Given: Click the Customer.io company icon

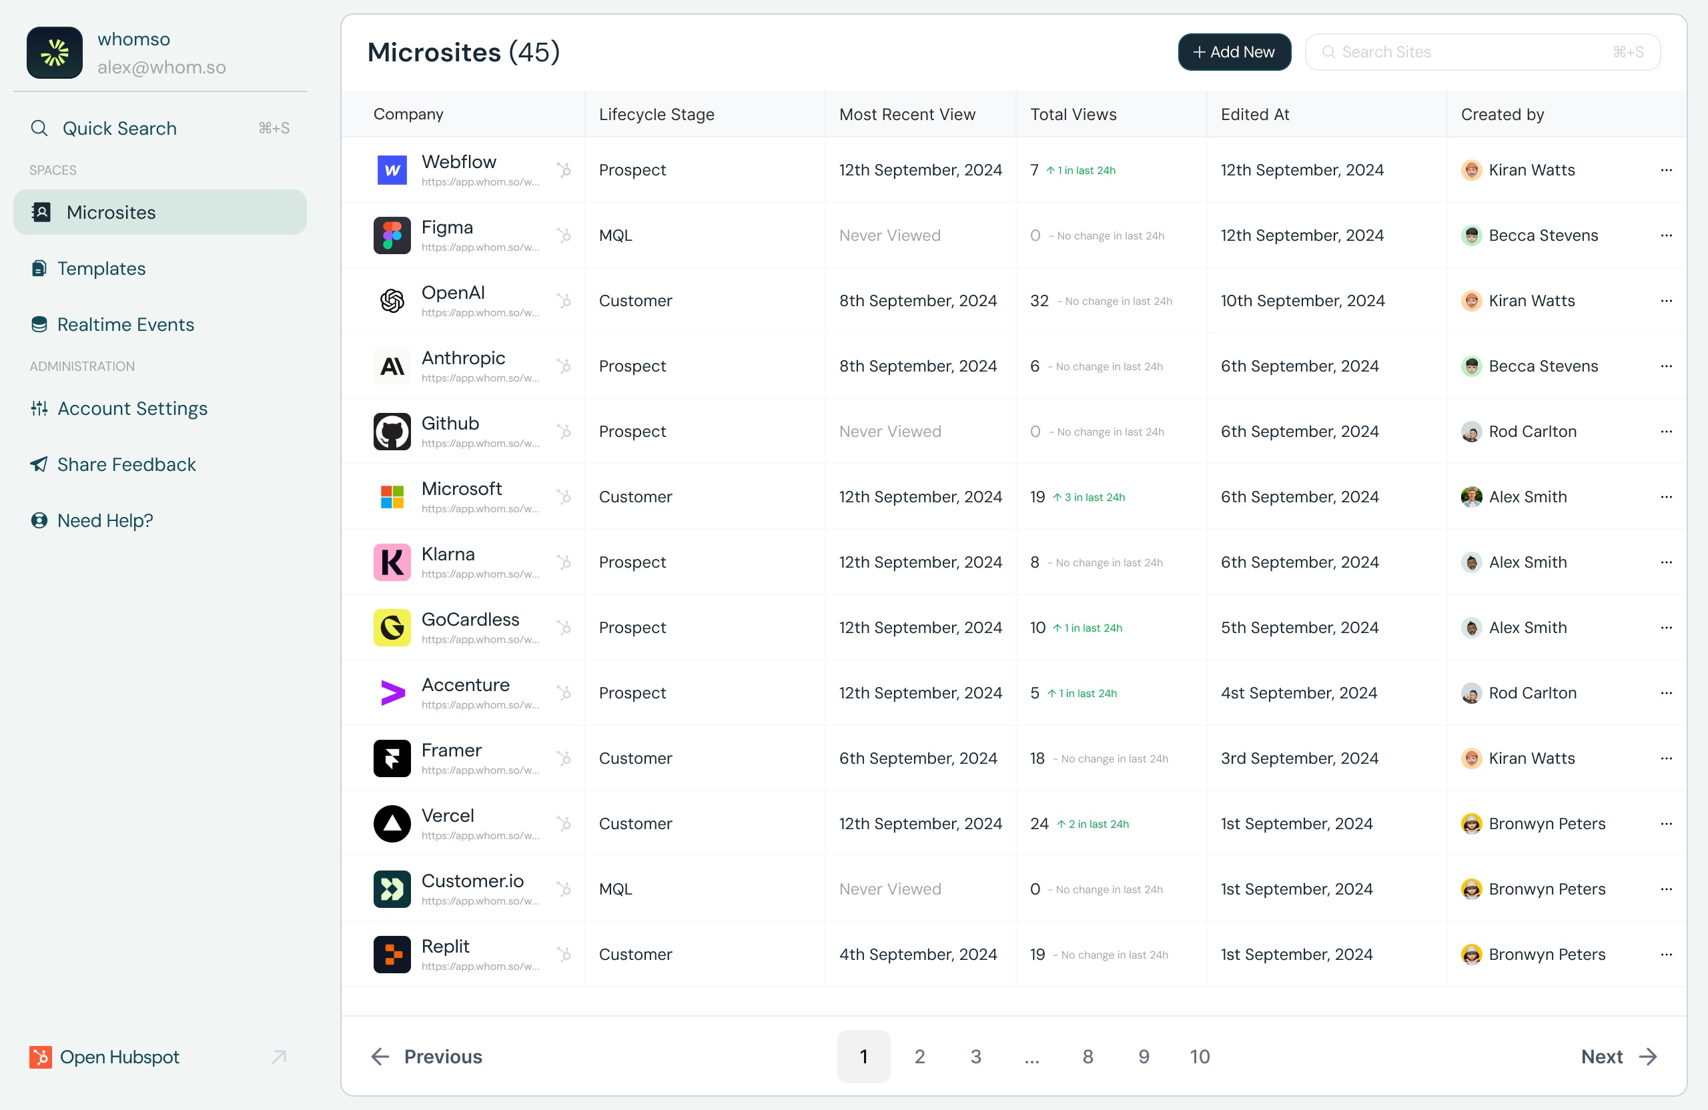Looking at the screenshot, I should [392, 889].
